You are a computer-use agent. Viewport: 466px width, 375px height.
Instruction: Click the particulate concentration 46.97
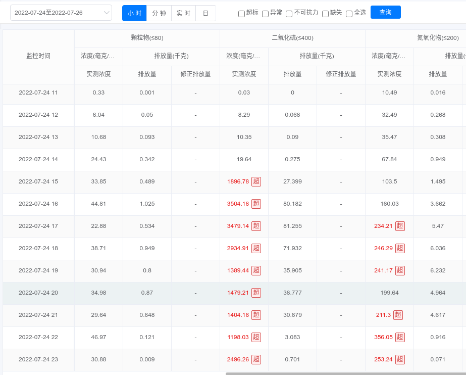tap(98, 337)
